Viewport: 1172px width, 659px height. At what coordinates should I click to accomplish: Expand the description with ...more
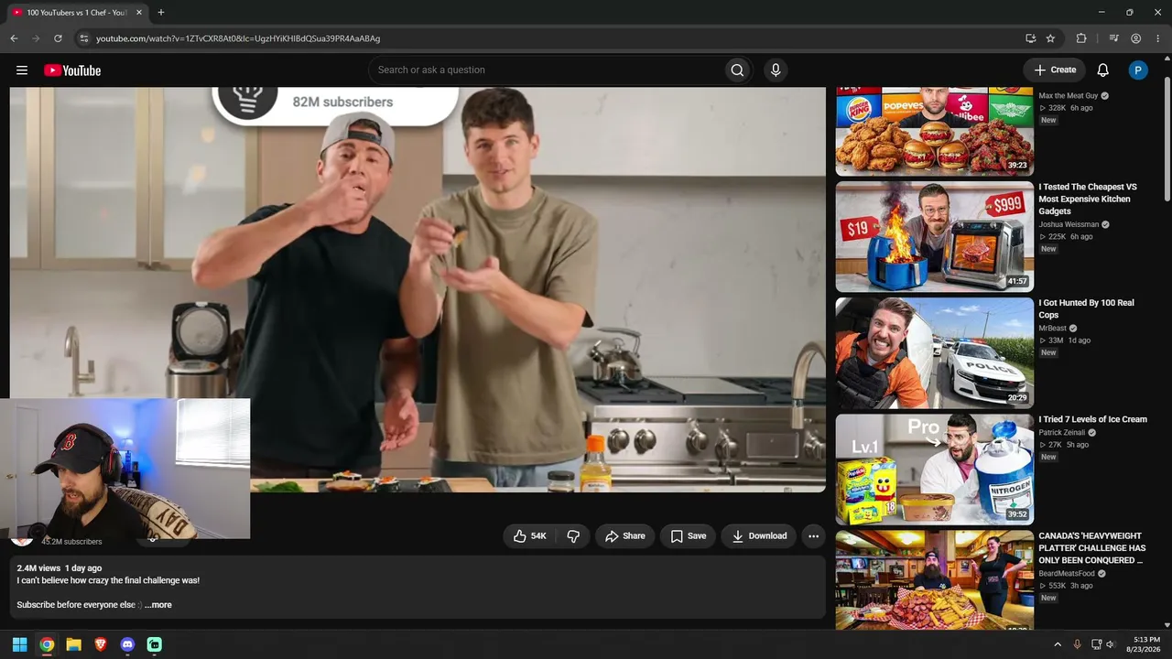point(157,605)
